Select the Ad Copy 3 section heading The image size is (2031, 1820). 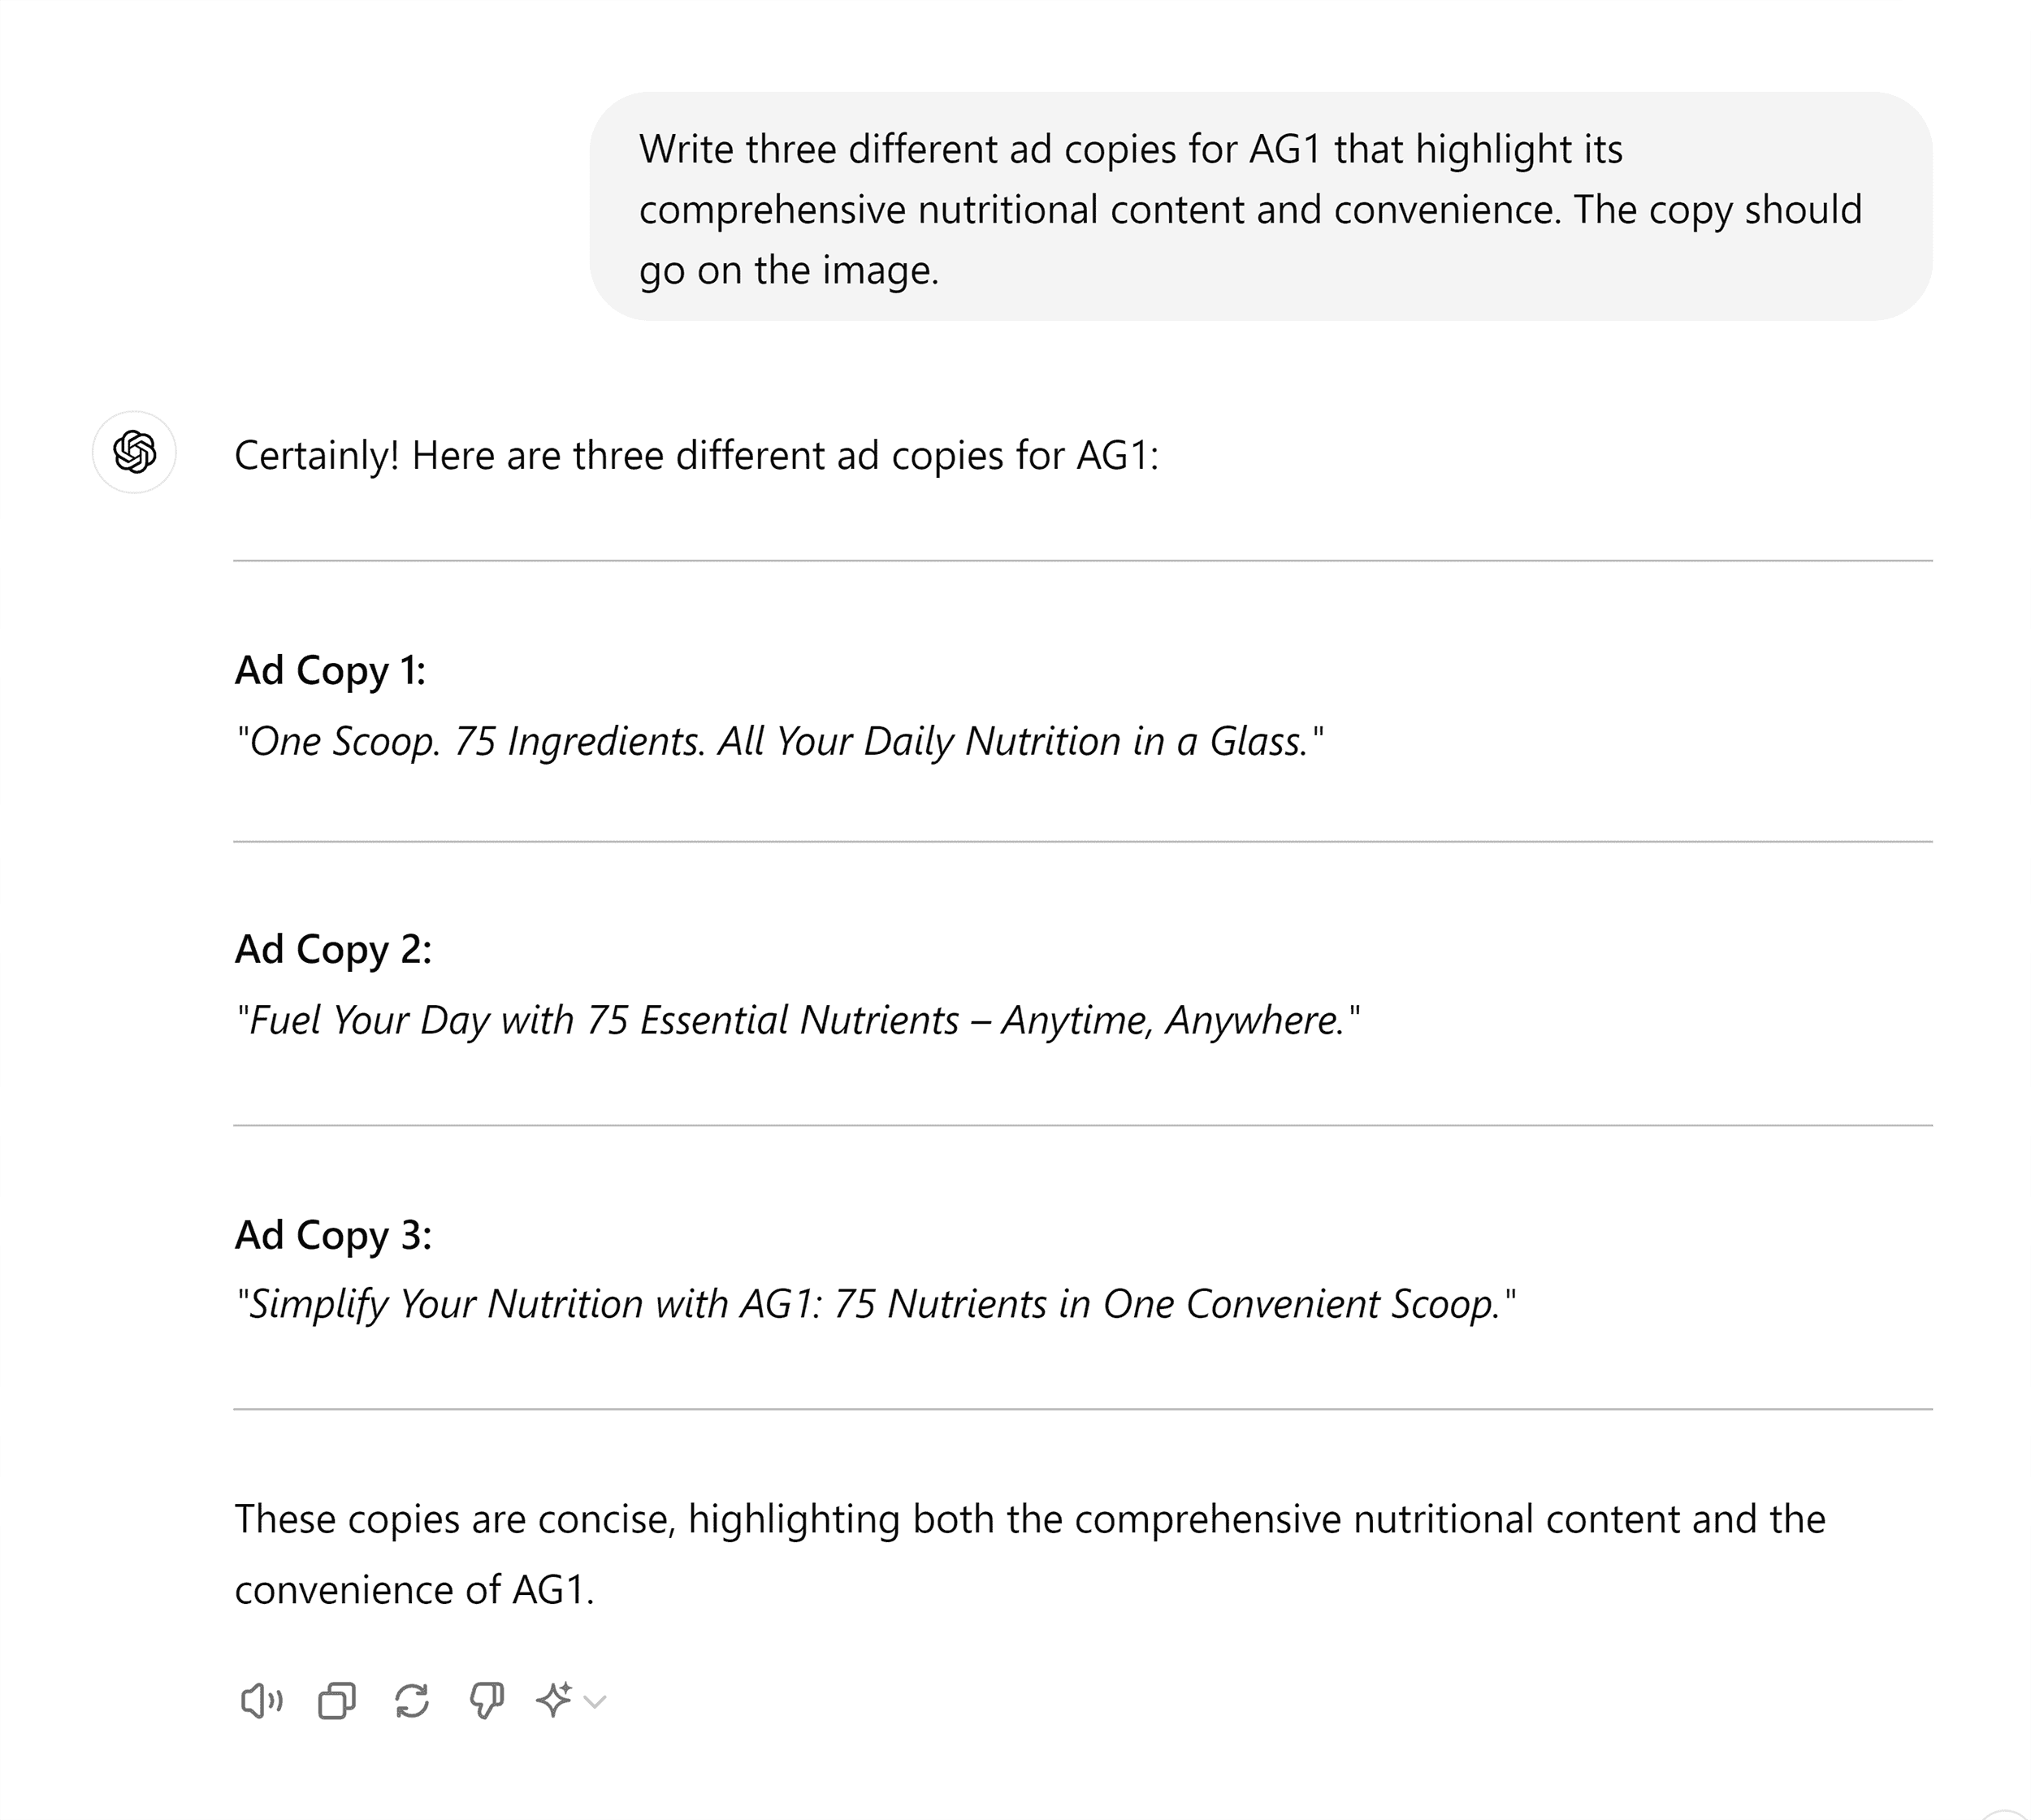point(331,1235)
